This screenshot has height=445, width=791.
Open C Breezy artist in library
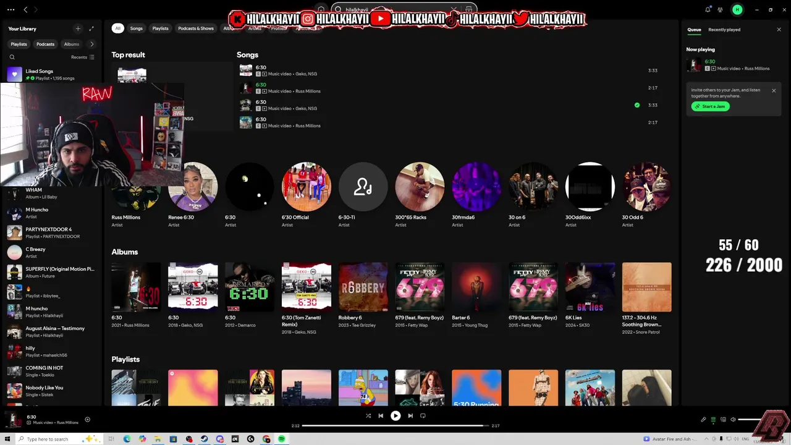click(x=53, y=253)
